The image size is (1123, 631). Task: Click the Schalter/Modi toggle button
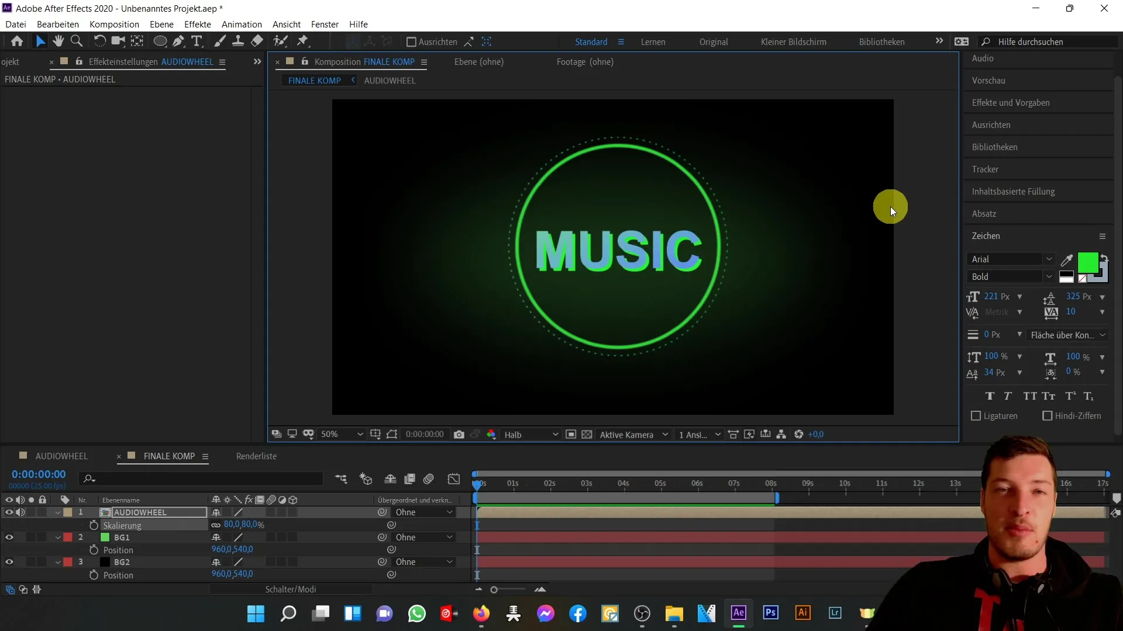click(x=291, y=590)
